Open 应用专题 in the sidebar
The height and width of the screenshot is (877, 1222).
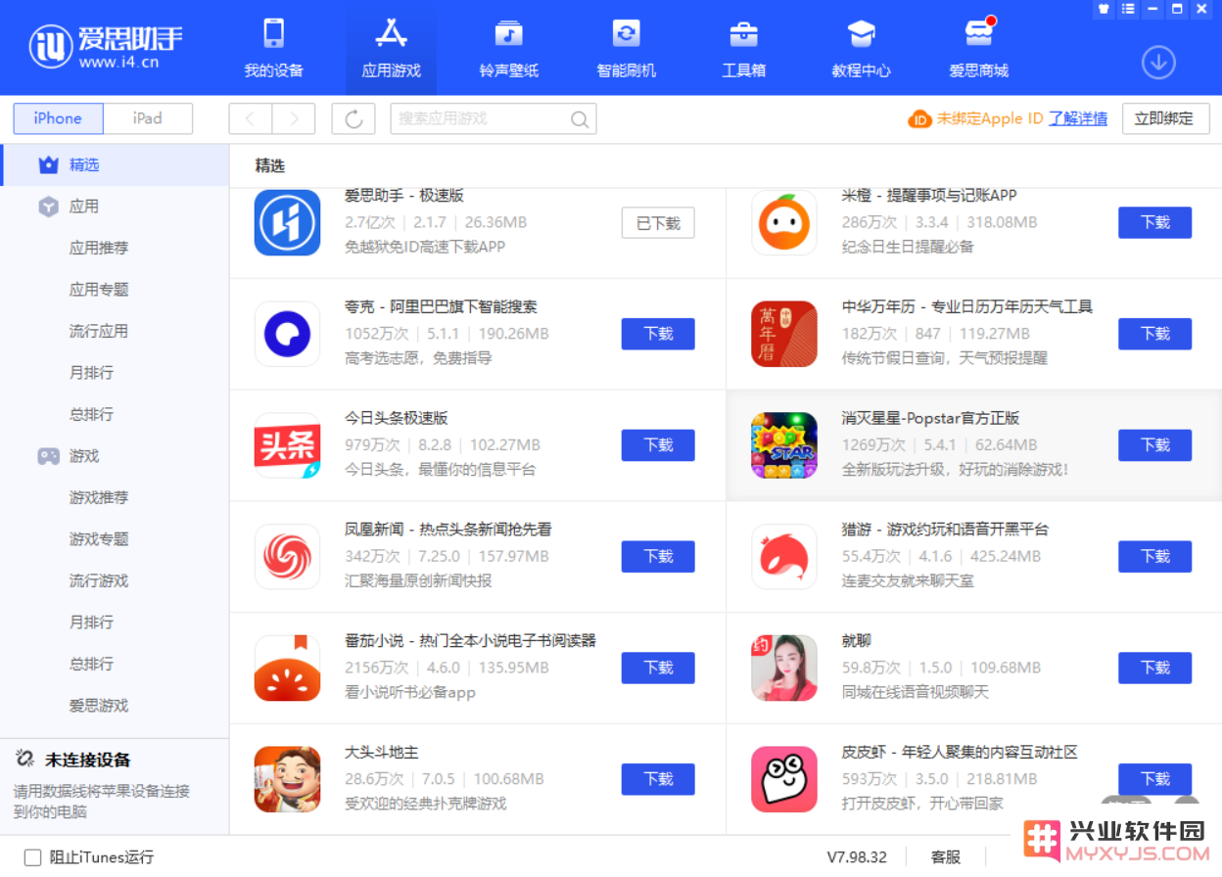point(99,290)
